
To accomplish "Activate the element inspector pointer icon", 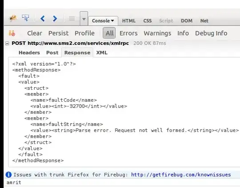I will tap(25, 18).
